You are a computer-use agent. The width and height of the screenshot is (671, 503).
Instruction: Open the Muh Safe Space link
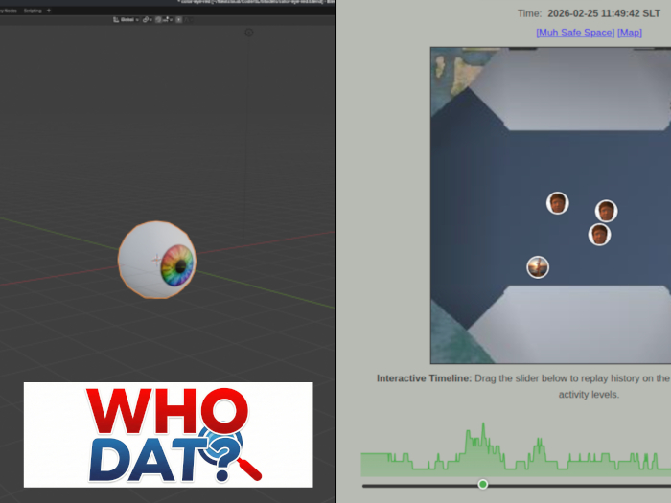[575, 33]
